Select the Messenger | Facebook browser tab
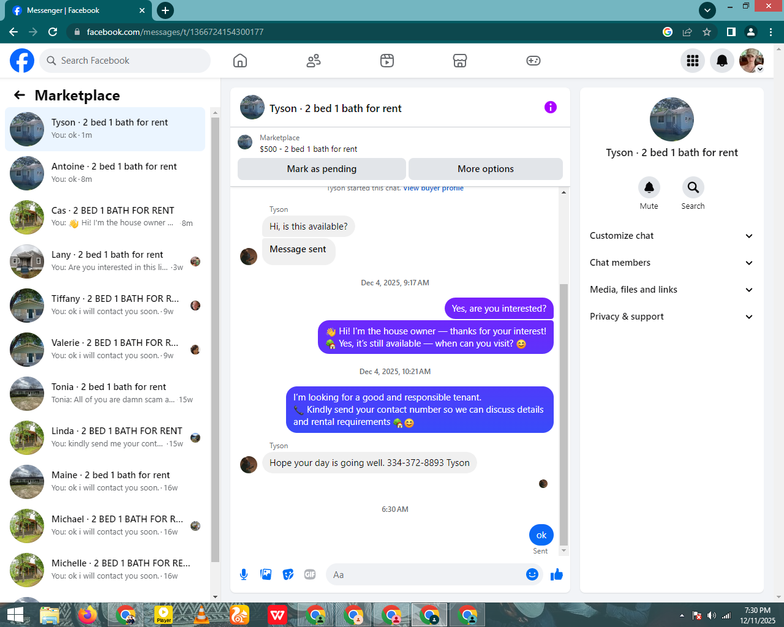 [x=78, y=10]
